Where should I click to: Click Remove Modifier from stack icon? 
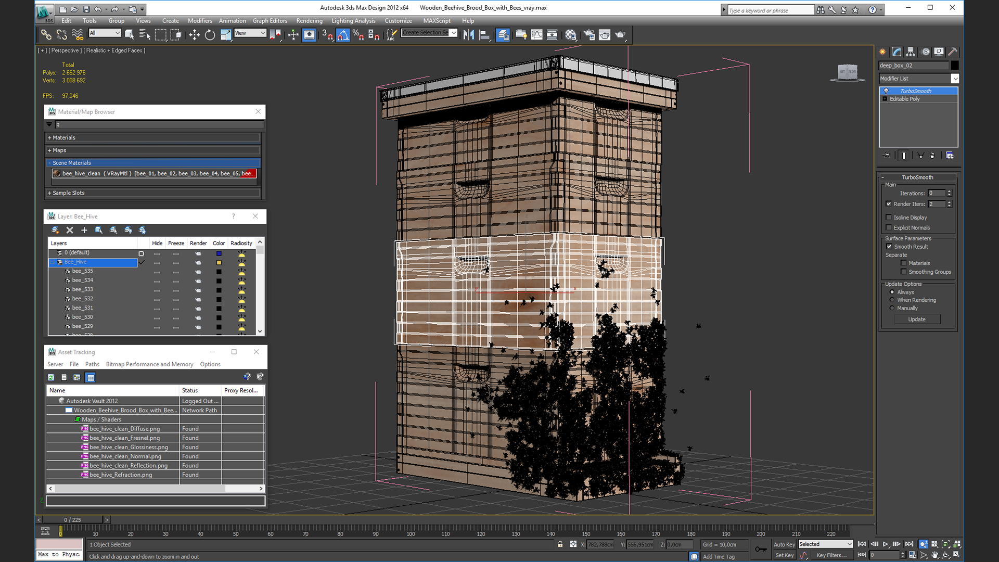[932, 155]
